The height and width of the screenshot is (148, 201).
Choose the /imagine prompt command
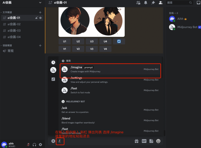(x=110, y=69)
